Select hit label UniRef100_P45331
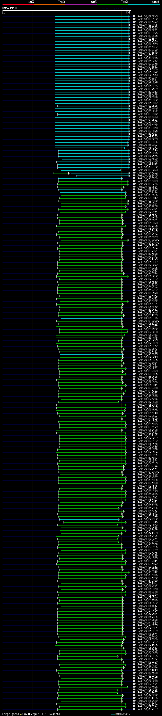Screen dimensions: 162x716 (x=145, y=628)
